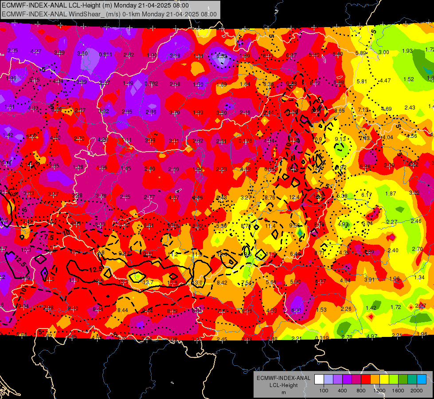Click the wind shear value 1.87
Screen dimensions: 434x399
[391, 194]
